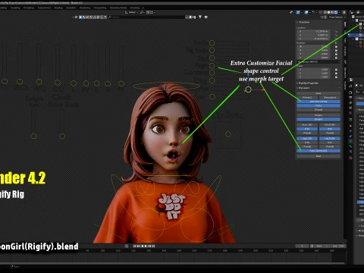The height and width of the screenshot is (273, 364).
Task: Select the Angry face shape control circle
Action: tap(212, 66)
